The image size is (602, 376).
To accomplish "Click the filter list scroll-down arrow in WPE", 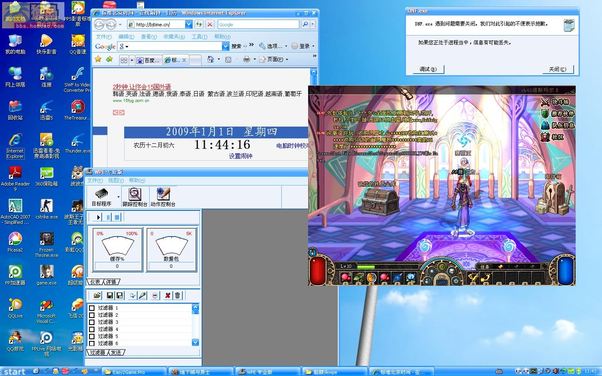I will (195, 342).
